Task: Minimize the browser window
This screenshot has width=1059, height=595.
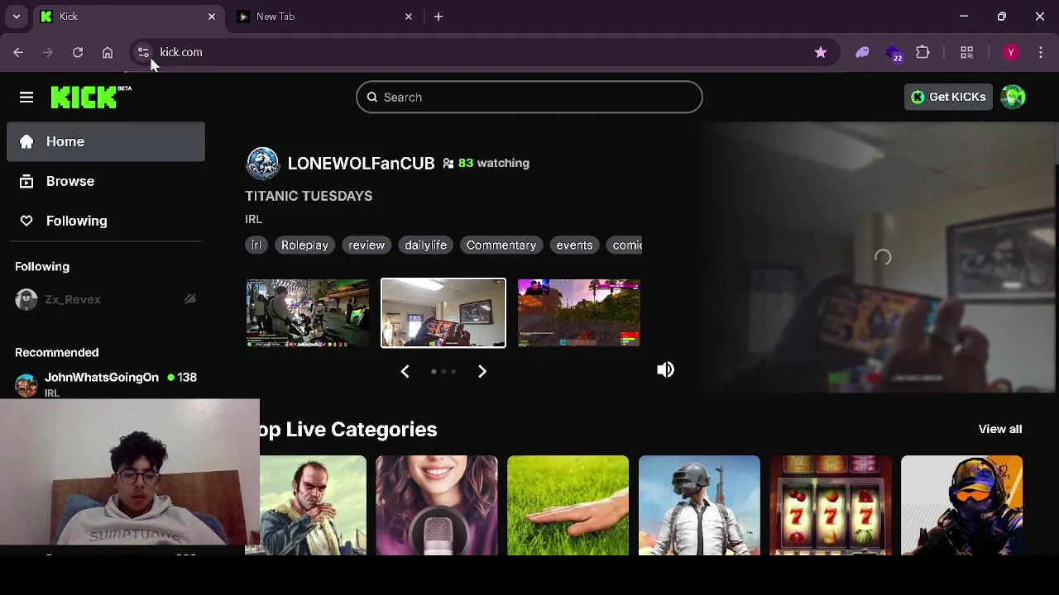Action: click(x=964, y=17)
